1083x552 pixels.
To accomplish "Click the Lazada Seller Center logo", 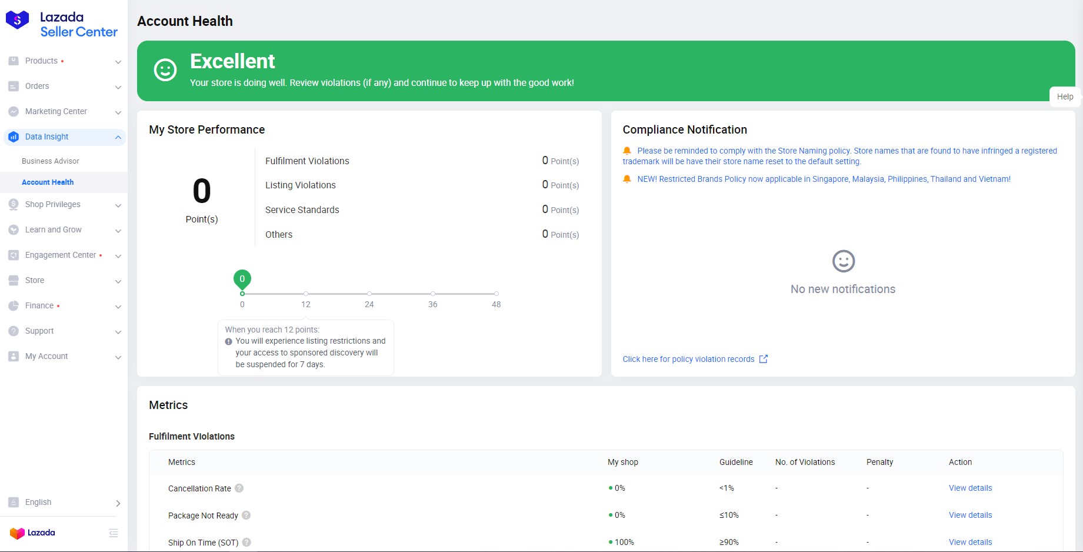I will click(x=62, y=25).
